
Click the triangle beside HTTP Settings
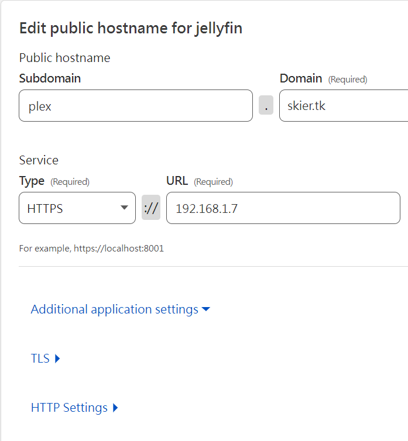(x=115, y=408)
